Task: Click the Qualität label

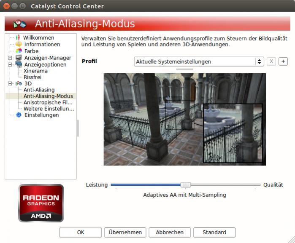Action: tap(273, 185)
